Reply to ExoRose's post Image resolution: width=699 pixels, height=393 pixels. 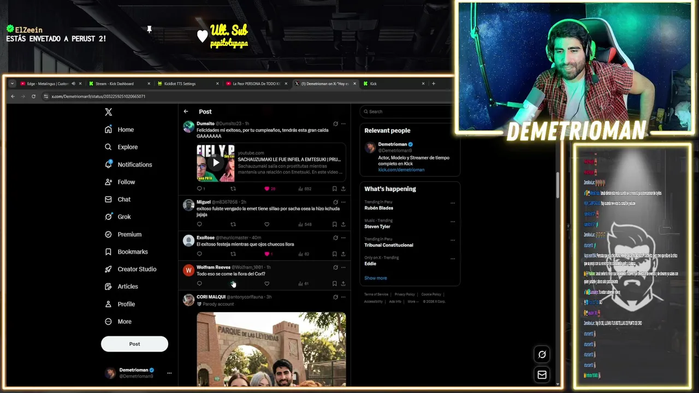(199, 254)
